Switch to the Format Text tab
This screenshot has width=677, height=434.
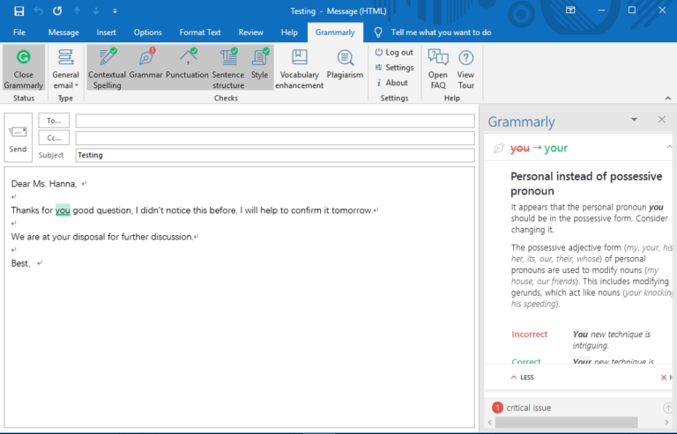click(x=200, y=33)
